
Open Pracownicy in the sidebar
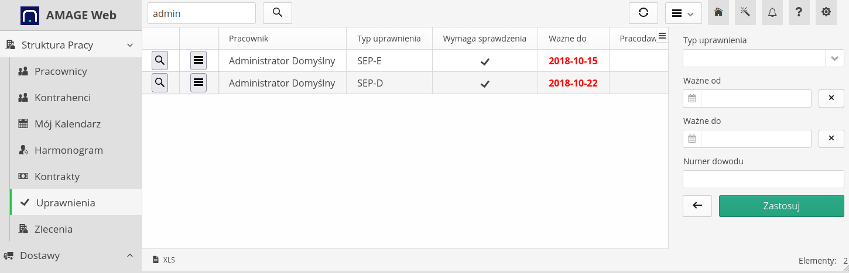click(x=60, y=71)
